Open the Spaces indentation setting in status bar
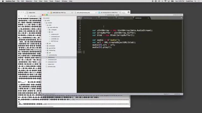The width and height of the screenshot is (202, 113). tap(166, 94)
